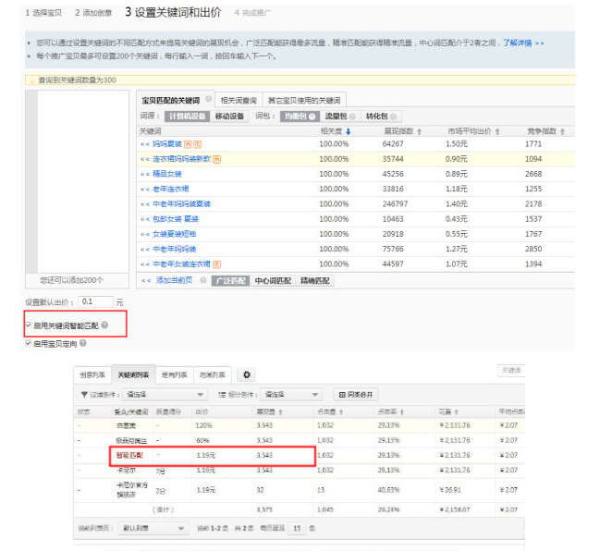Toggle 启用宝贝定向 checkbox
Viewport: 612px width, 552px height.
29,343
